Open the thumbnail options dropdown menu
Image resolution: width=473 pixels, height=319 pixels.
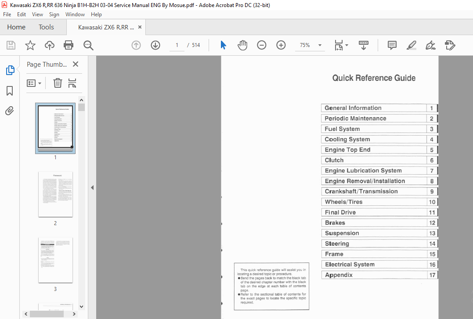click(34, 83)
